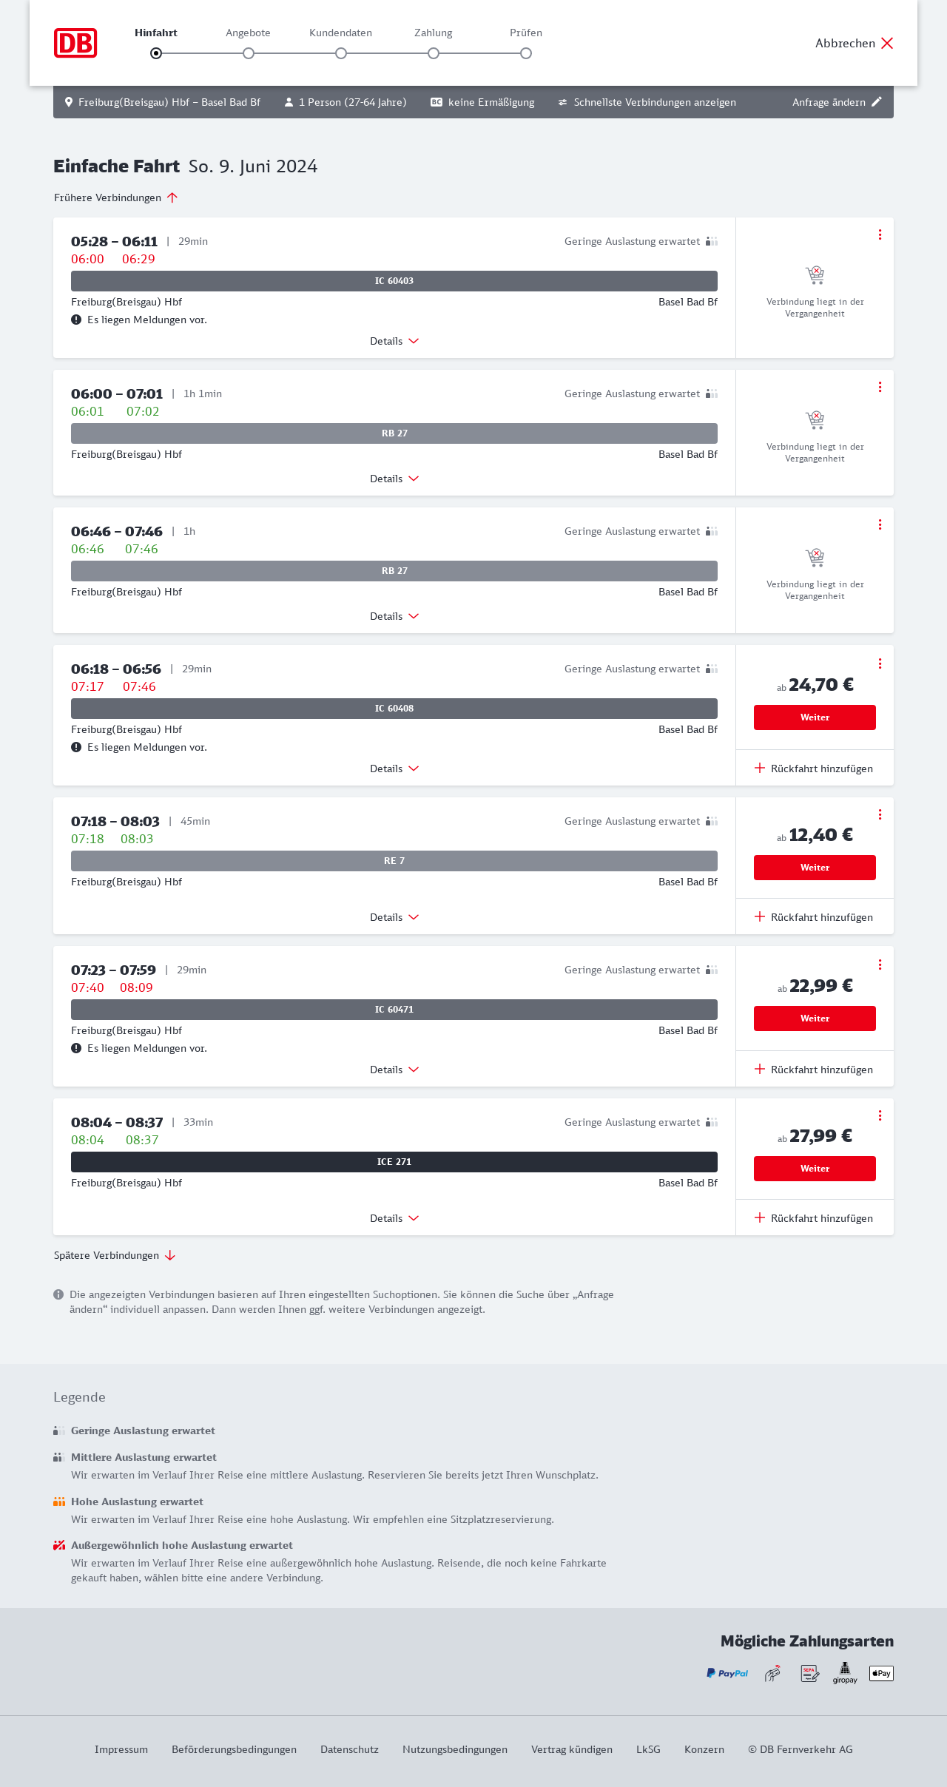Select the Zahlung step circle

[434, 53]
